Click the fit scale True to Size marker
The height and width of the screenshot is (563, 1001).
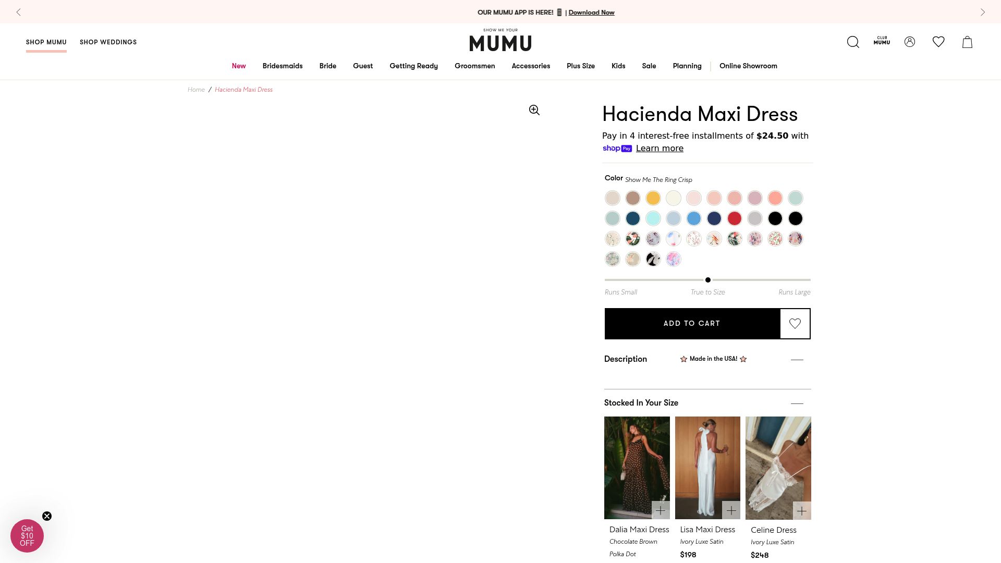[708, 280]
